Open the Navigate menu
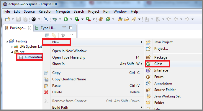 (x=63, y=11)
